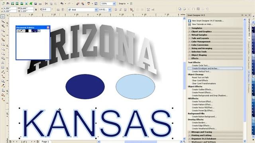Select the Interactive Fill tool
The height and width of the screenshot is (143, 255).
[x=3, y=99]
